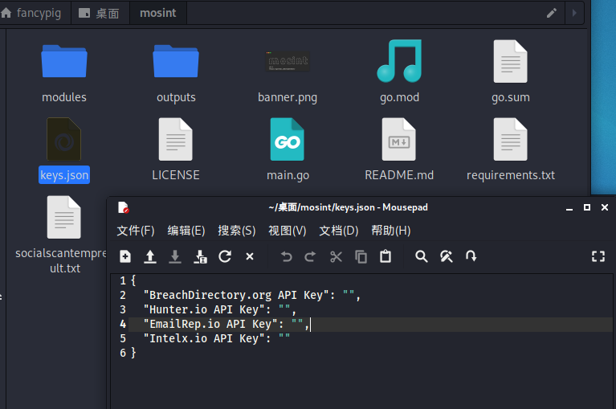616x409 pixels.
Task: Select banner.png thumbnail
Action: 288,61
